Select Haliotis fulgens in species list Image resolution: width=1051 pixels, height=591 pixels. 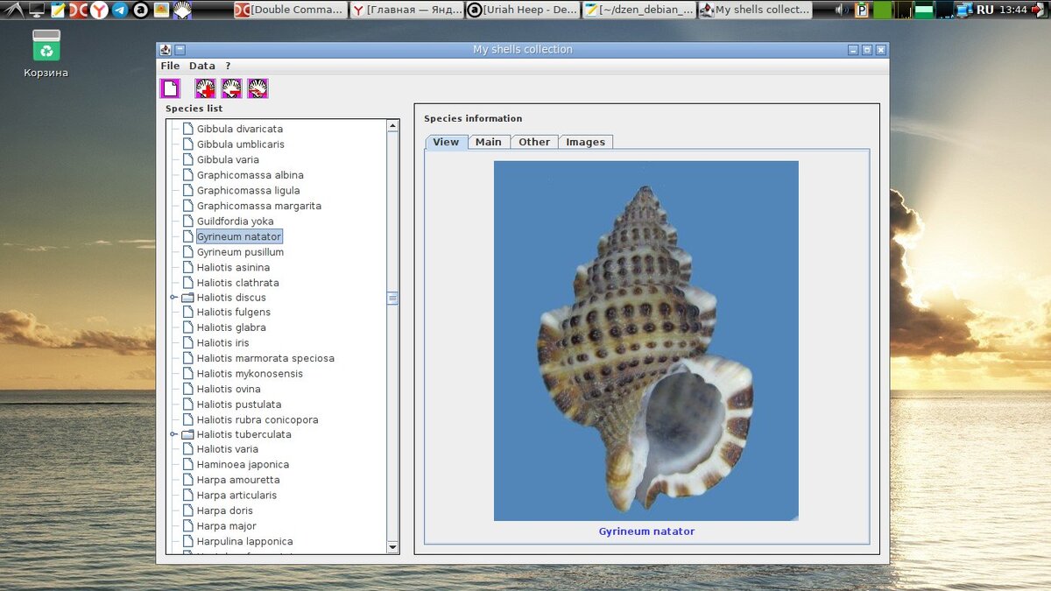[x=234, y=313]
